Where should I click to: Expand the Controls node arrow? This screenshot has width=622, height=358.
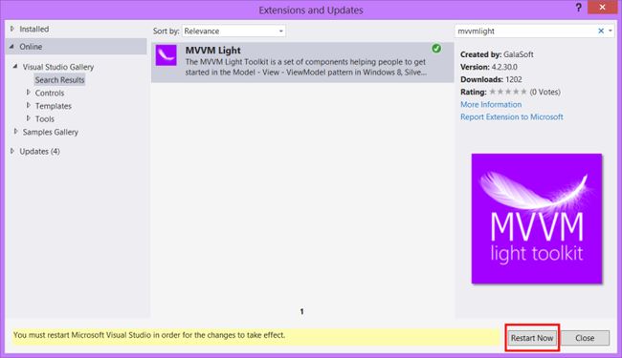(28, 93)
